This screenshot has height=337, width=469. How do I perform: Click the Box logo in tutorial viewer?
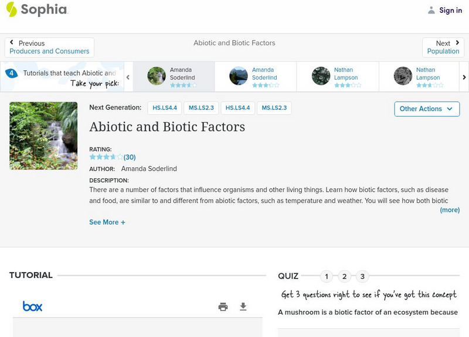[32, 307]
